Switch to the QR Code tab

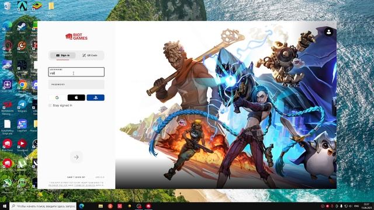pyautogui.click(x=90, y=55)
